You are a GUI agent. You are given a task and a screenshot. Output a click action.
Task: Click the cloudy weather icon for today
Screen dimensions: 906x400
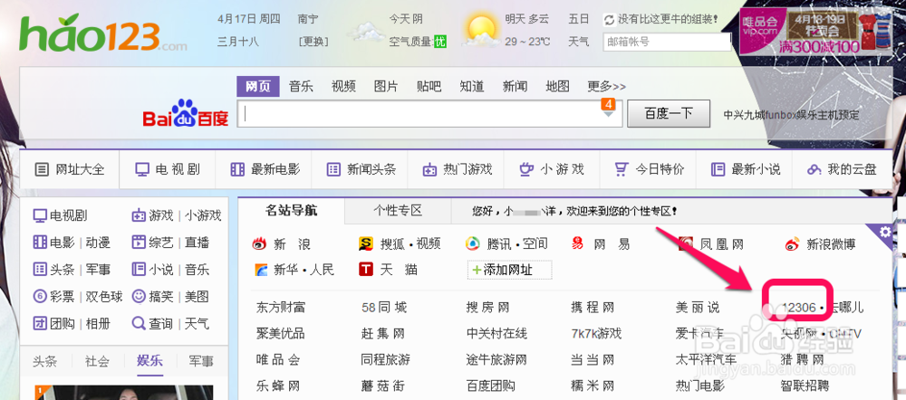(365, 31)
